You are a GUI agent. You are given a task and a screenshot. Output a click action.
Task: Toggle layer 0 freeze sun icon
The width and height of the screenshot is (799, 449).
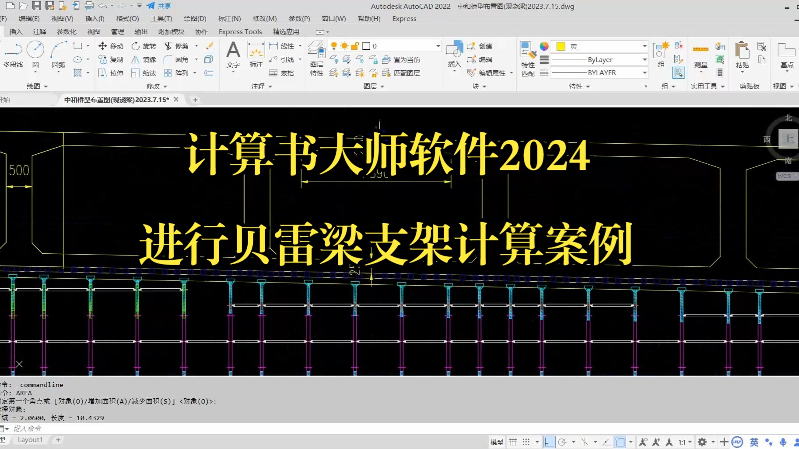[x=344, y=46]
